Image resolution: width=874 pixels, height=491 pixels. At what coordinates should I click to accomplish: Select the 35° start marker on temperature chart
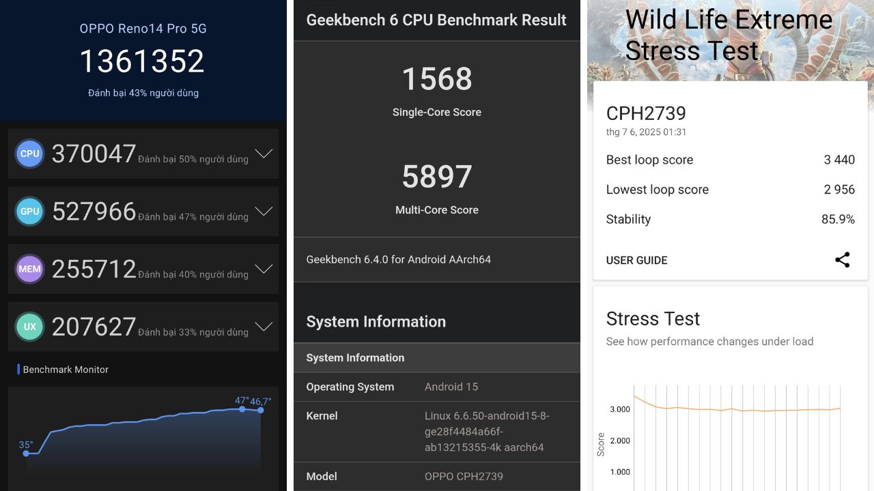coord(26,453)
